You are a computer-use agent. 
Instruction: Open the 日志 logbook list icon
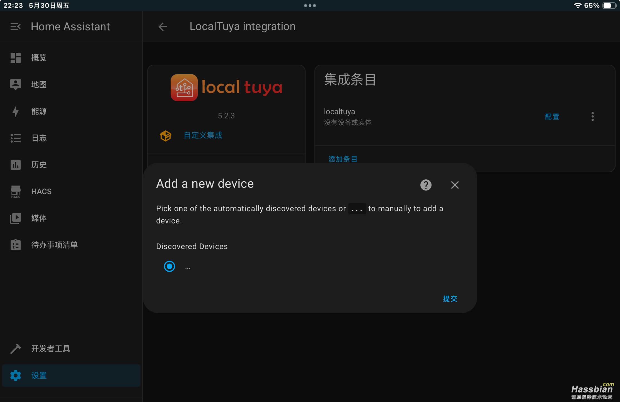point(16,138)
